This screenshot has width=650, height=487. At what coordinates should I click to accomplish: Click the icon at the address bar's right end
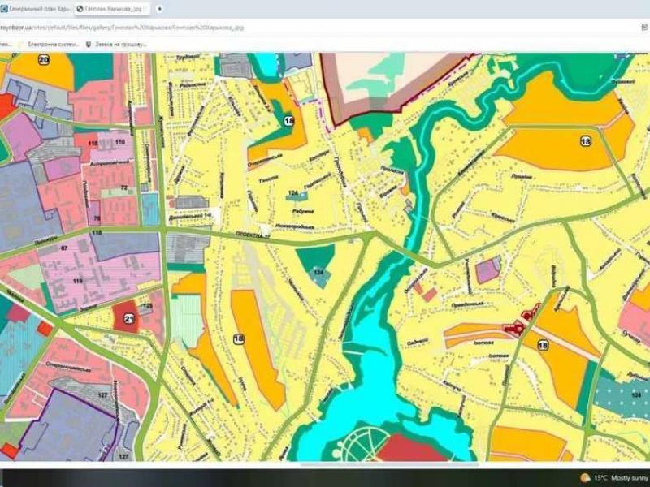639,26
